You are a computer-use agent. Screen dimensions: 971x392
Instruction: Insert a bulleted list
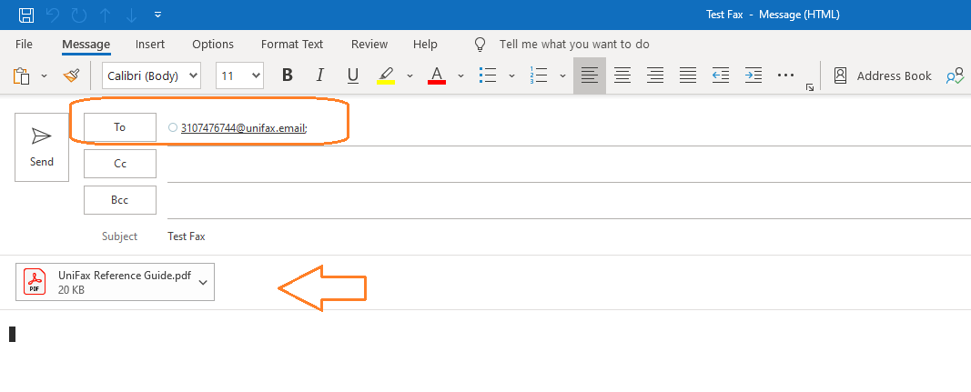tap(488, 75)
